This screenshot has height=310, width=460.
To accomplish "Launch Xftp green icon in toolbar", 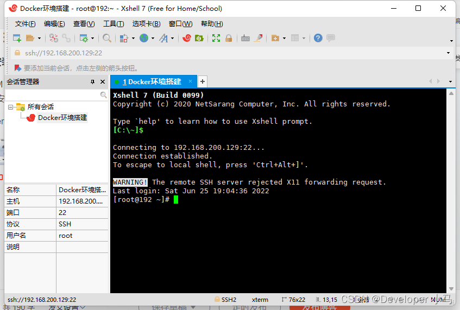I will click(199, 38).
